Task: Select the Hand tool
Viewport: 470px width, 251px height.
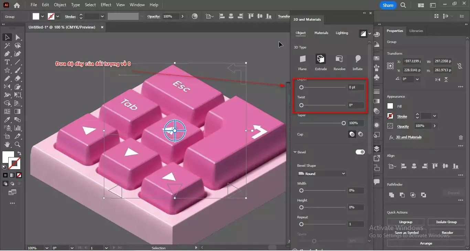Action: click(7, 145)
